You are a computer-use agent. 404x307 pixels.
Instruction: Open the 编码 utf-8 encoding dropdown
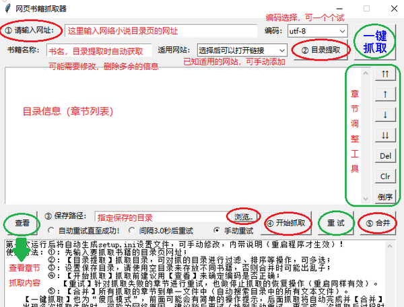316,31
